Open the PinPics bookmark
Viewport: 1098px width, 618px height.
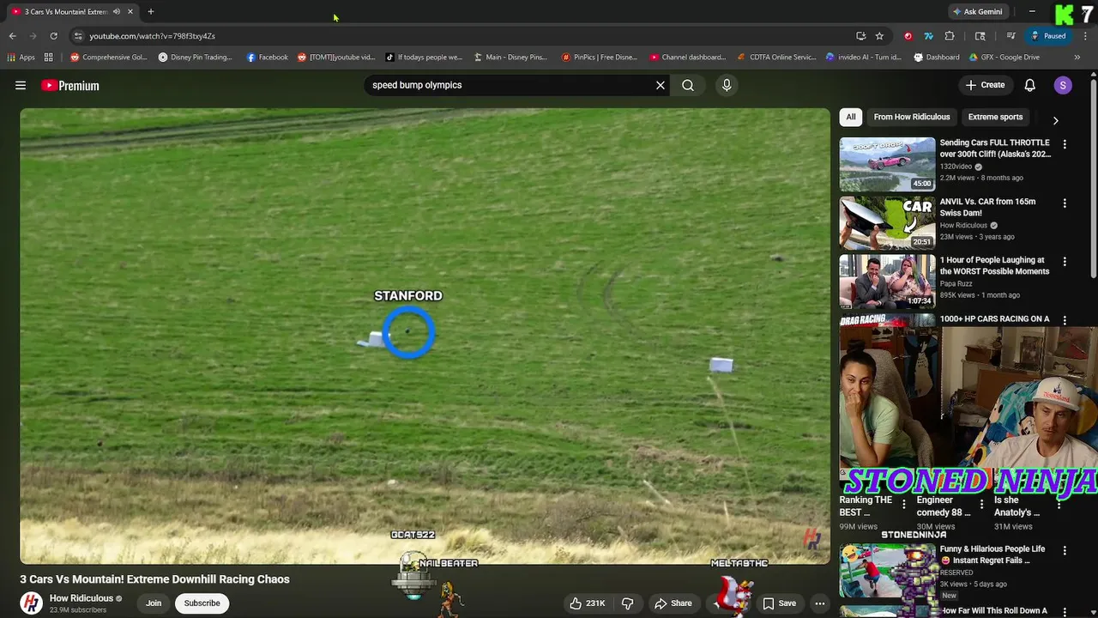599,58
